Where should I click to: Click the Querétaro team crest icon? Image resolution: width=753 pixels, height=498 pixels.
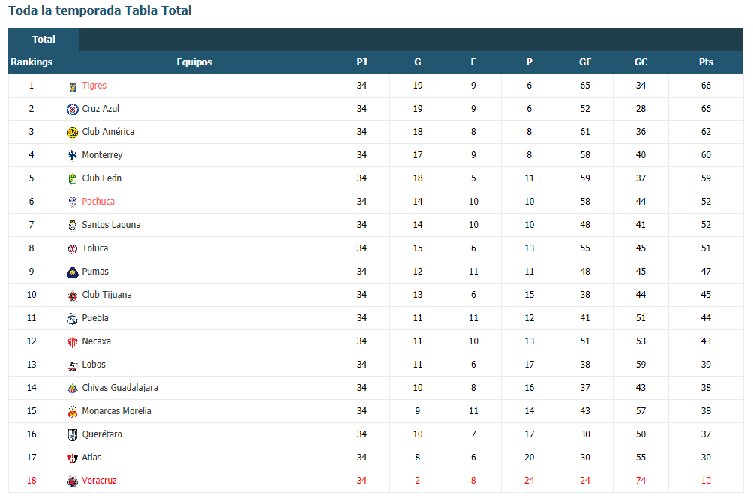pos(73,435)
